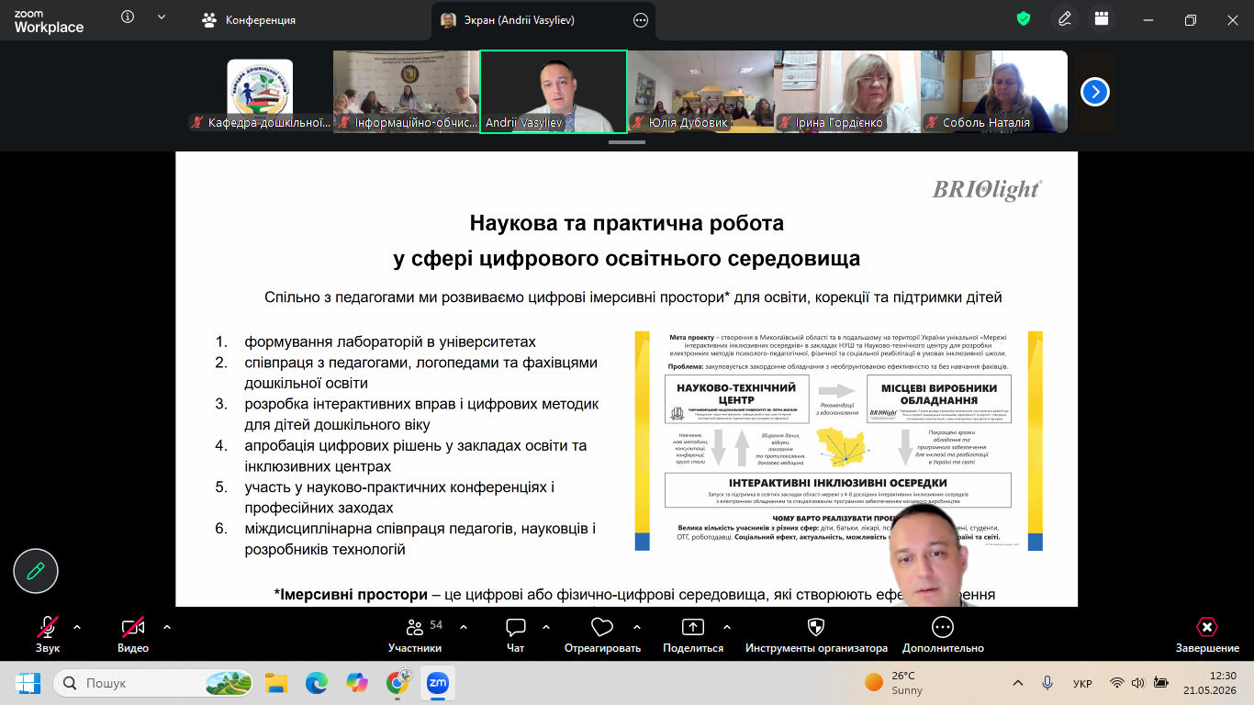Toggle the taskbar microphone tray icon
Screen dimensions: 1254x705
(1047, 683)
